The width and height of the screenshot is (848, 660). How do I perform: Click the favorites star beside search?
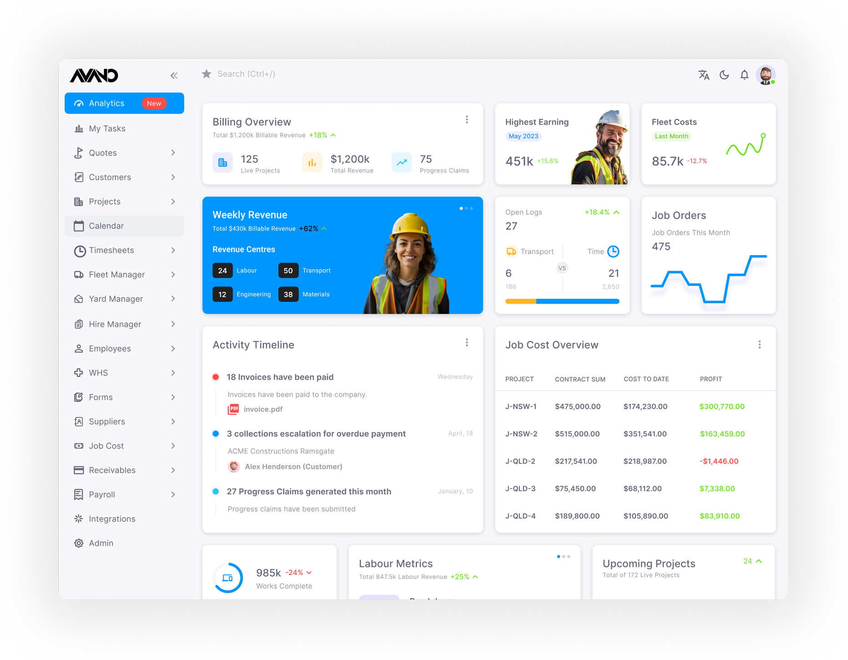(207, 73)
